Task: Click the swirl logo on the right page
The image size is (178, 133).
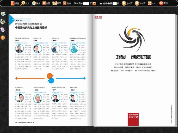Action: (132, 38)
